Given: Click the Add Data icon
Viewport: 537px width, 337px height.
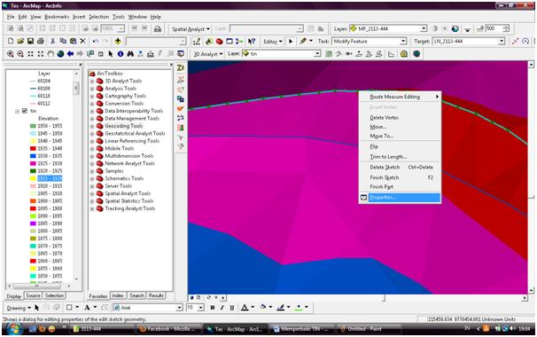Looking at the screenshot, I should [118, 41].
